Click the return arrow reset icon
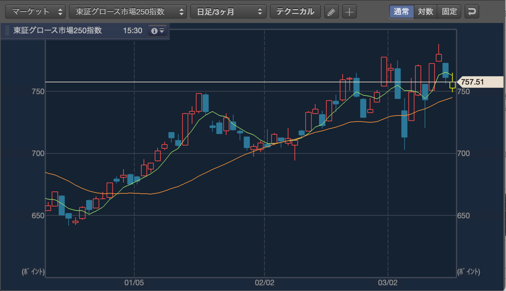Image resolution: width=506 pixels, height=291 pixels. pos(471,11)
